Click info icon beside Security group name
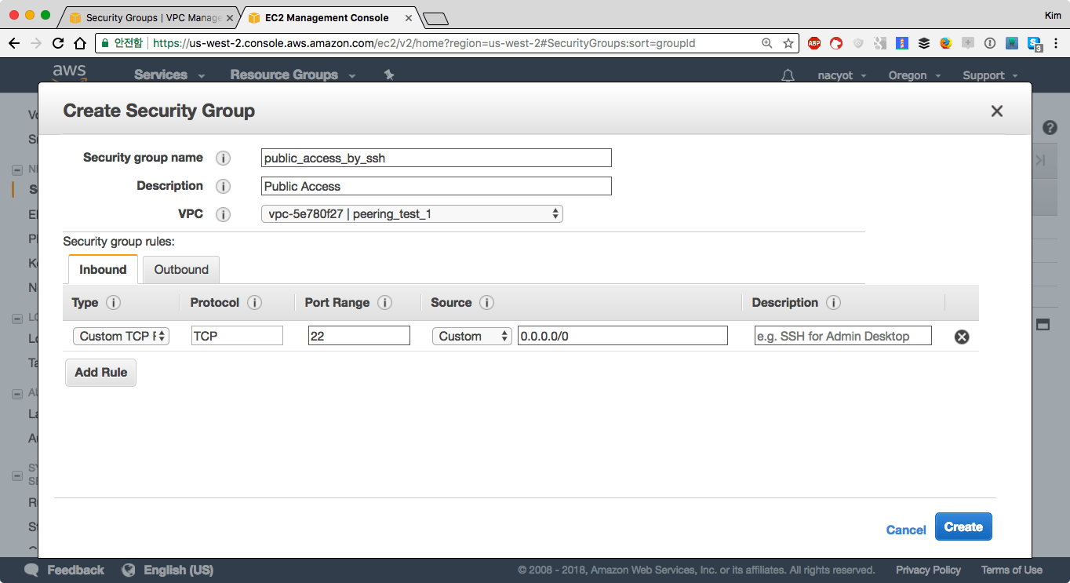 click(224, 159)
